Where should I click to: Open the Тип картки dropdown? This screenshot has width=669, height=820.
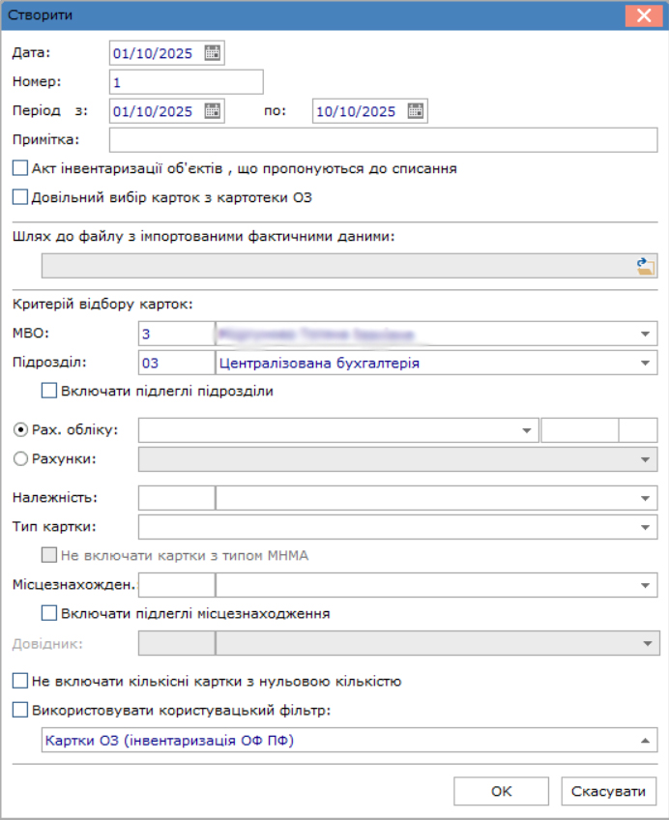[x=645, y=528]
